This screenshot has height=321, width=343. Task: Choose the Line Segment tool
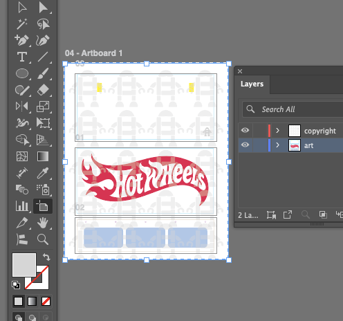(43, 57)
